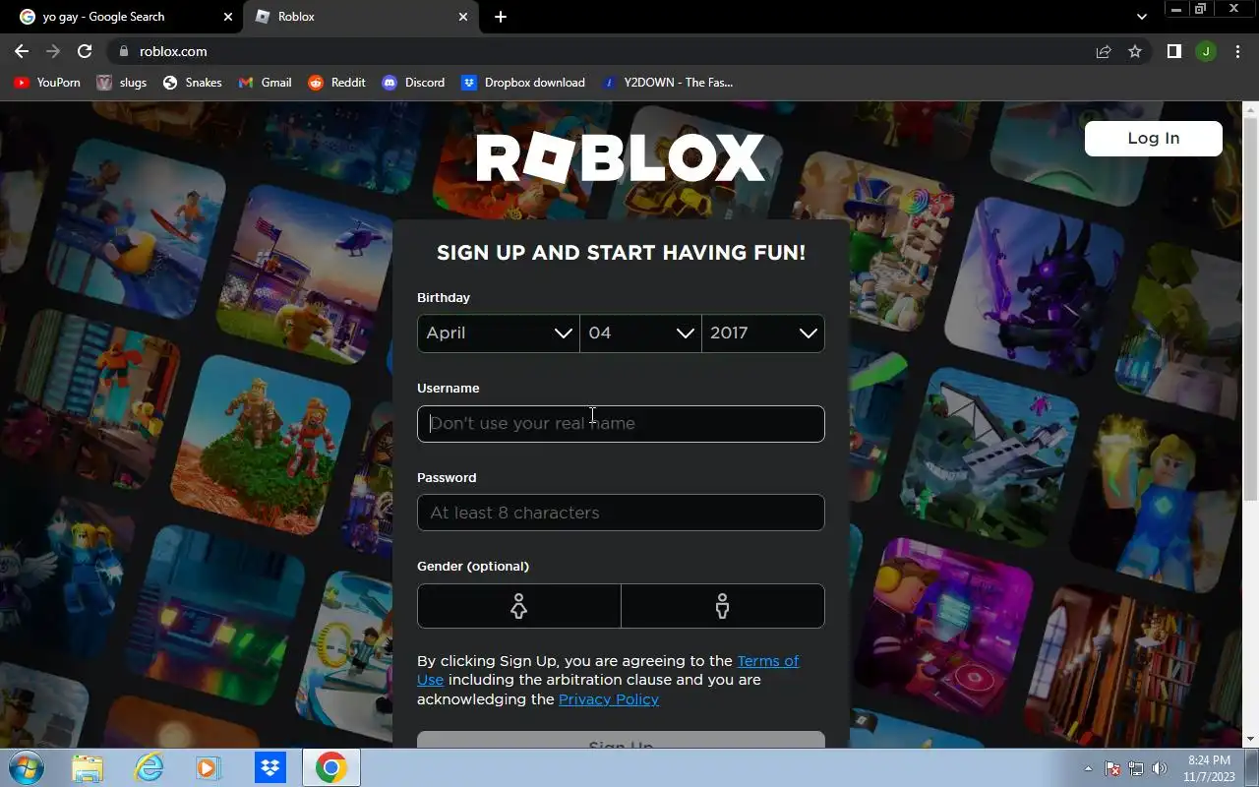Go back using the browser back arrow
This screenshot has width=1259, height=787.
[x=22, y=51]
